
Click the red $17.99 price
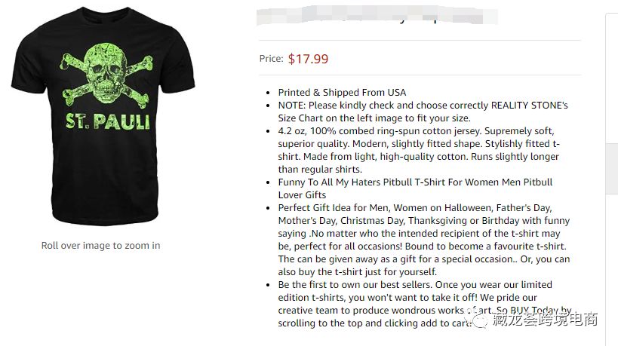tap(308, 59)
